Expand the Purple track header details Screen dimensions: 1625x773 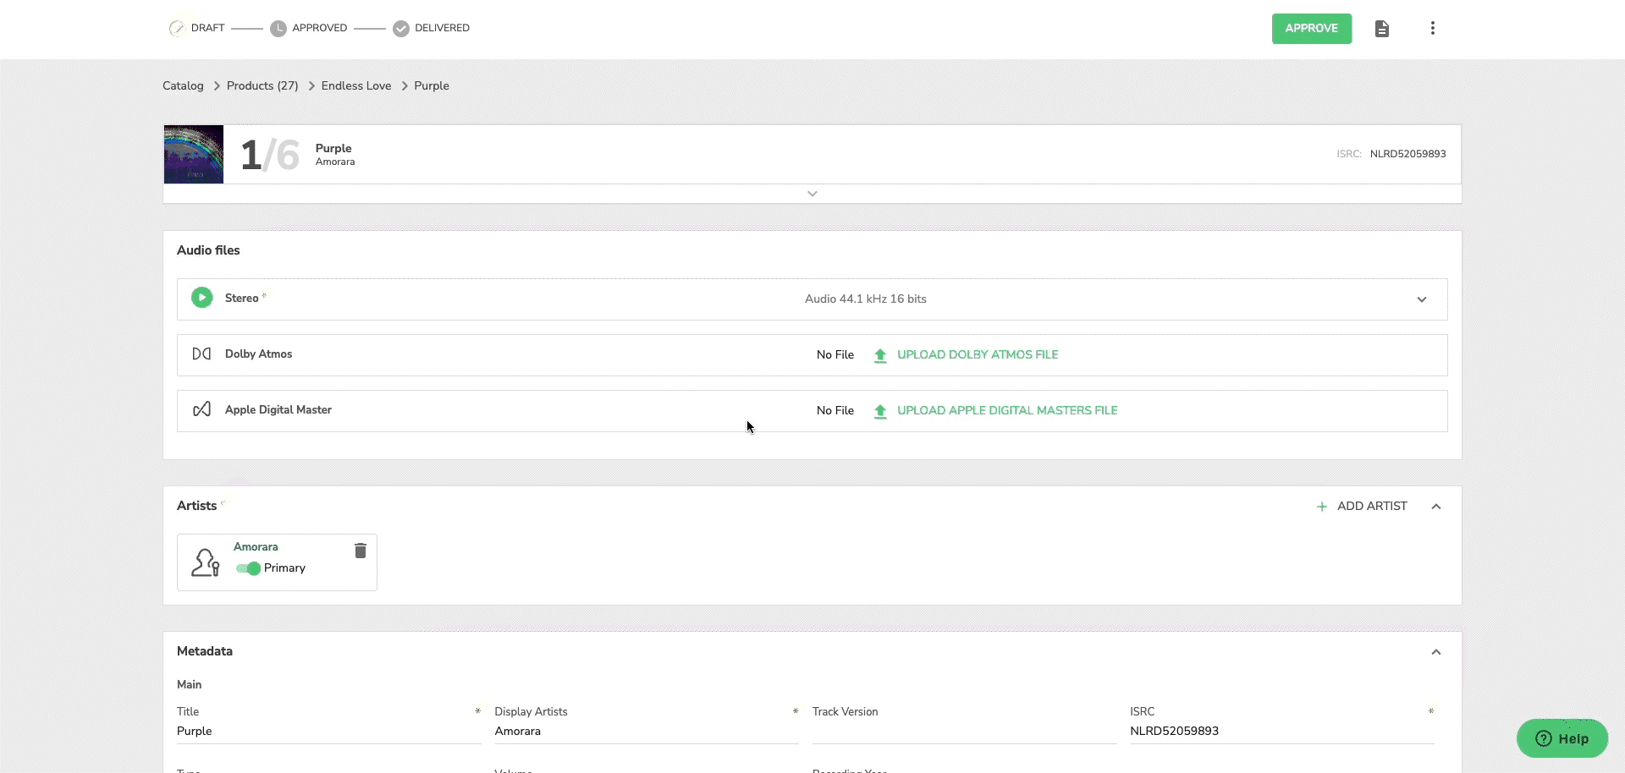click(x=812, y=194)
